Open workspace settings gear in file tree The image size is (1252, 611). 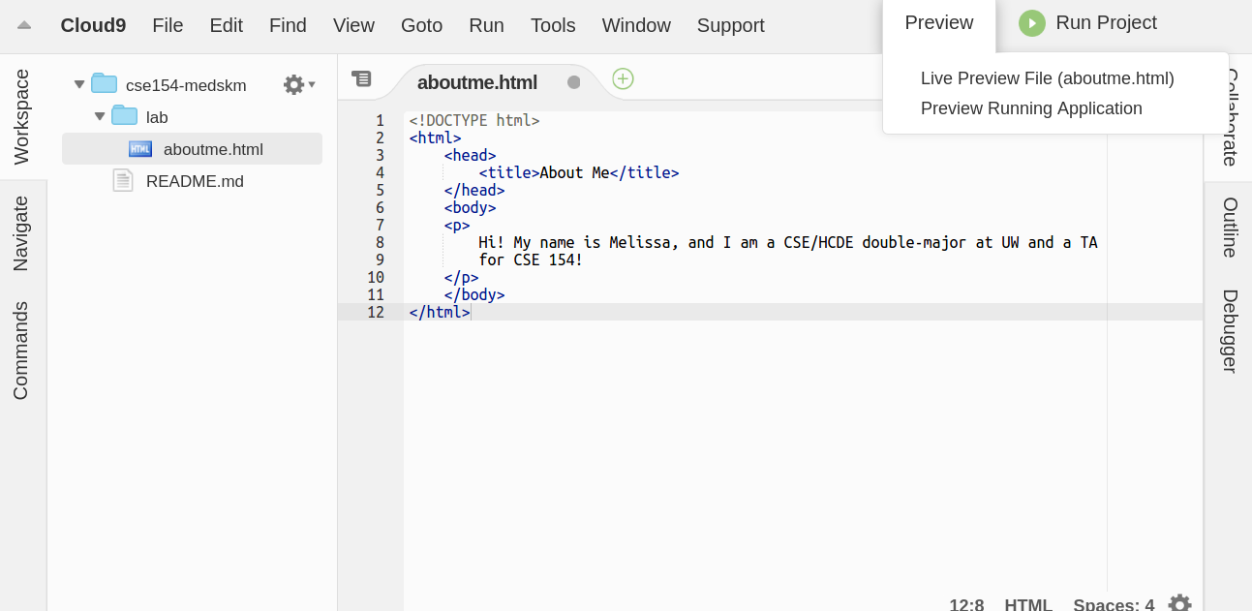(294, 85)
